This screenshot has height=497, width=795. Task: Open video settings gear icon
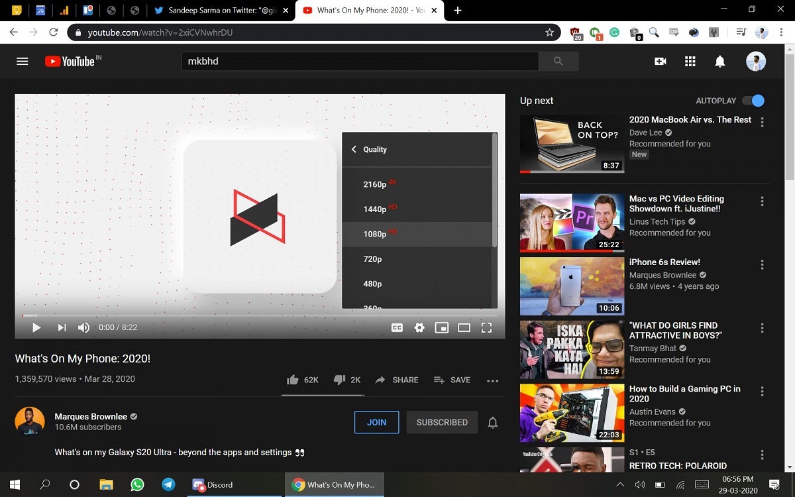click(419, 327)
